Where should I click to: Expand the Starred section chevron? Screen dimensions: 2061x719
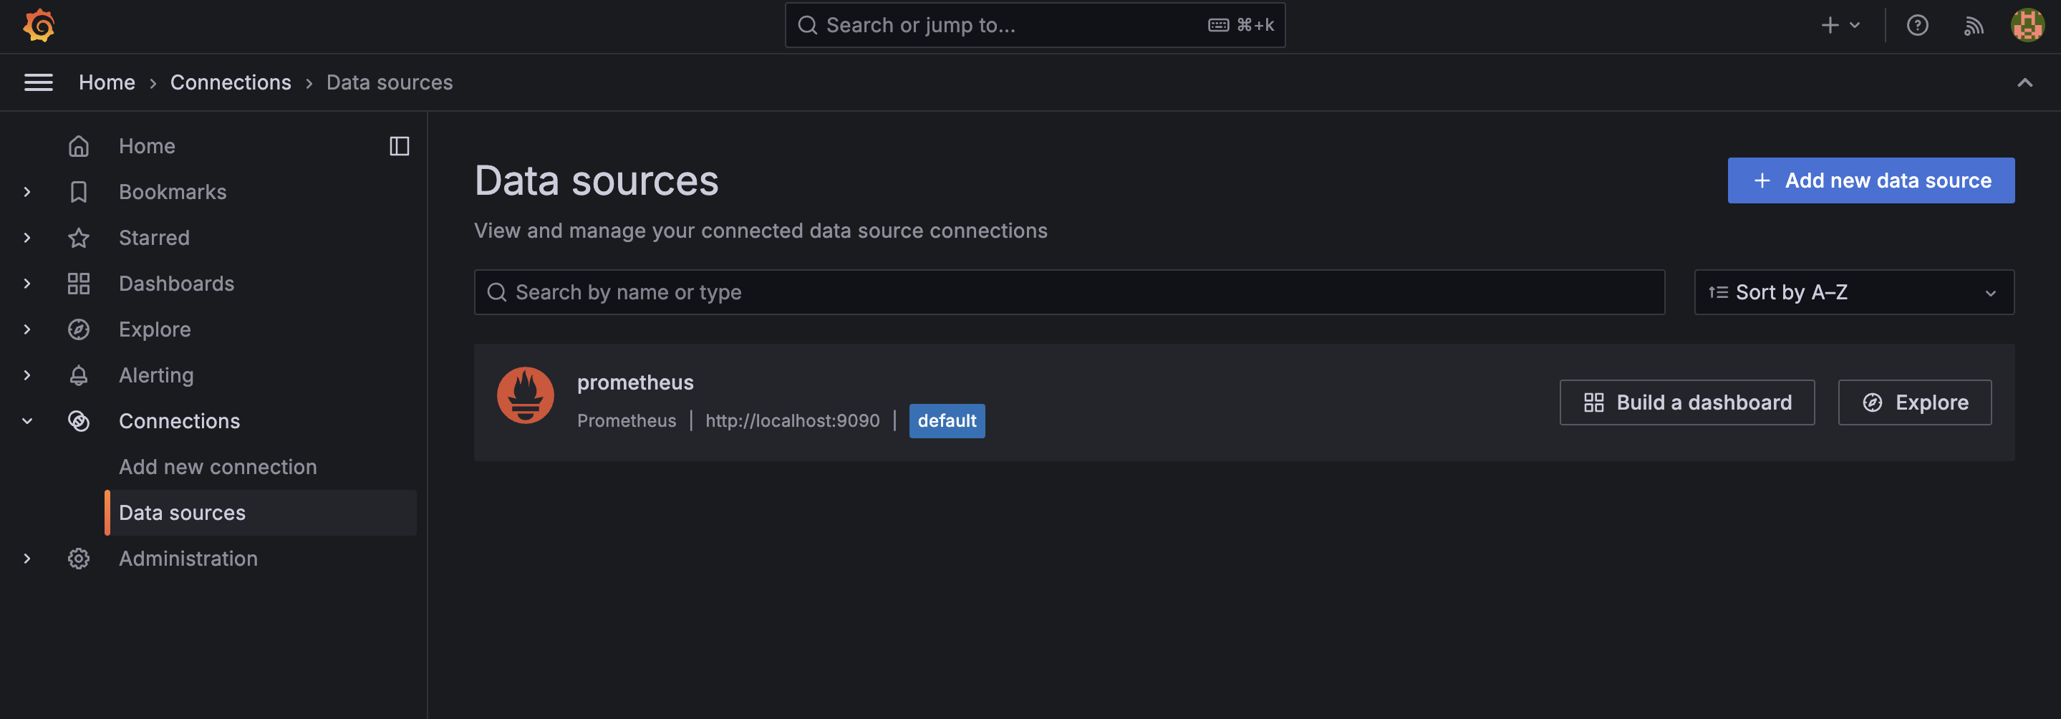coord(27,238)
